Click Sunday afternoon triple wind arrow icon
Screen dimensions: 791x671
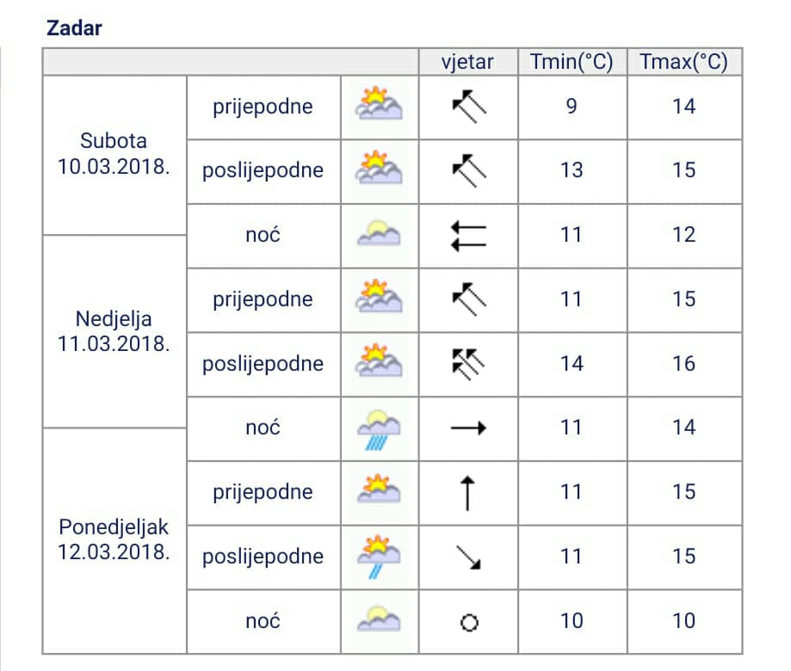point(469,363)
